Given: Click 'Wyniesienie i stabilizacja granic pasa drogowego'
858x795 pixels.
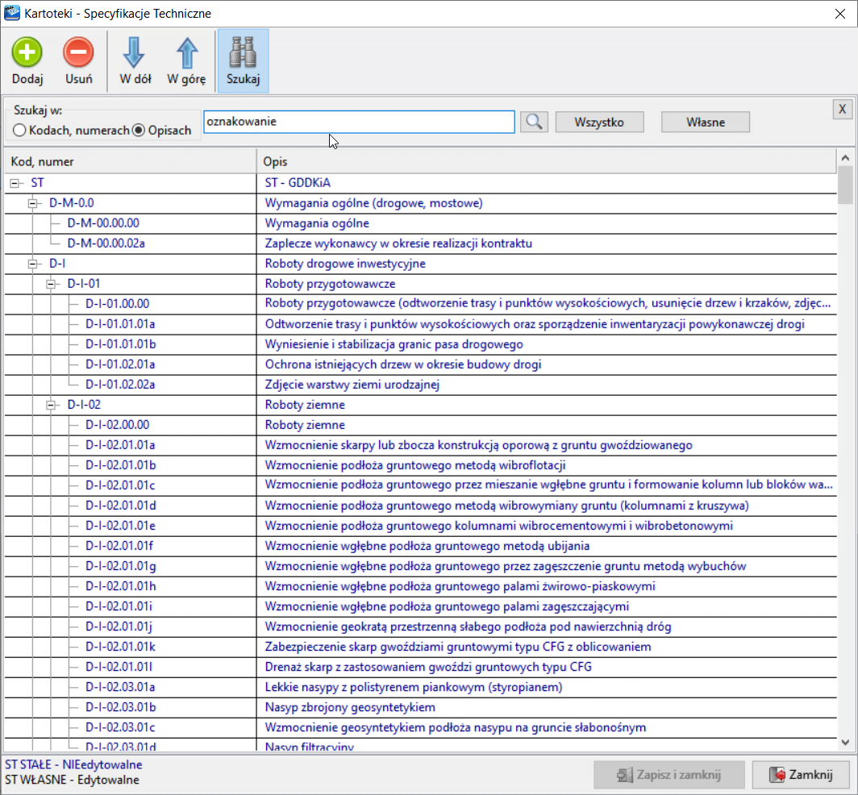Looking at the screenshot, I should (394, 344).
